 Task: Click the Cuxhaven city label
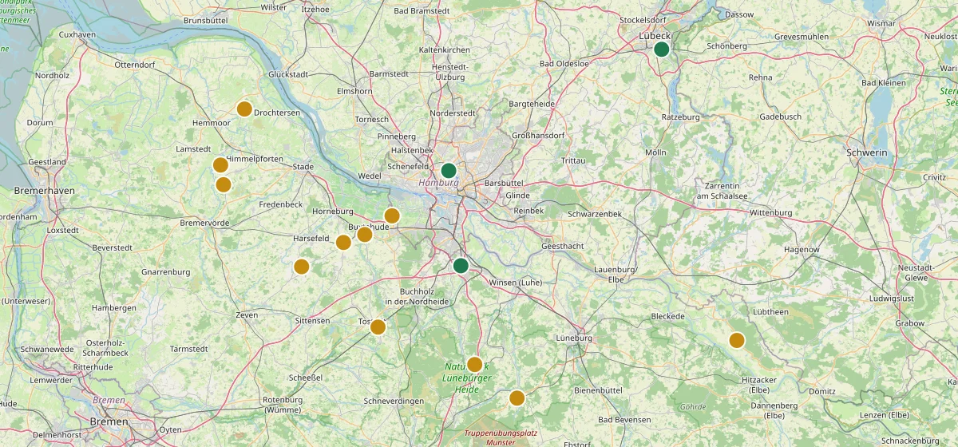(x=77, y=35)
